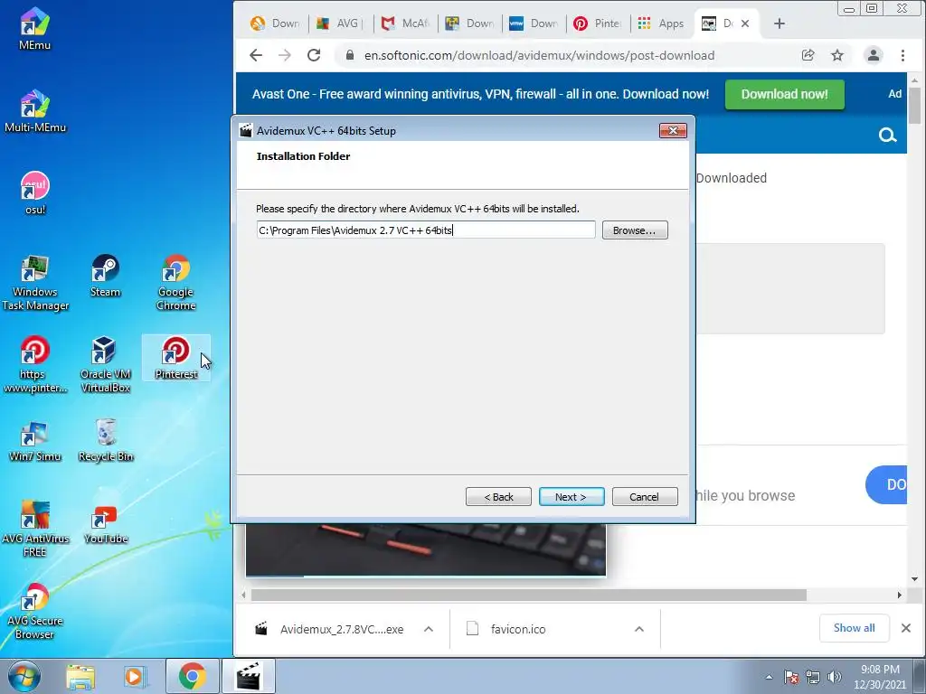Open the MEmu desktop shortcut

(34, 28)
